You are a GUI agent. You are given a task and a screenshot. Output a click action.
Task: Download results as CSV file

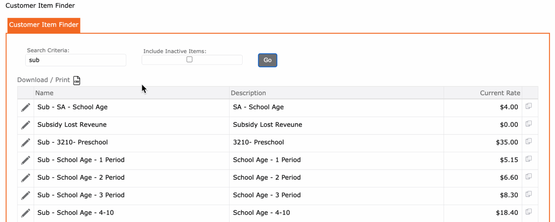[77, 80]
